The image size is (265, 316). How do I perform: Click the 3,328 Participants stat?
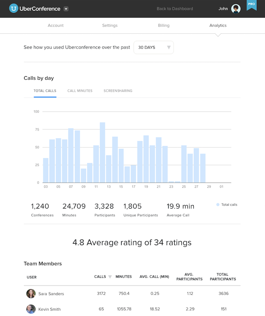pos(105,210)
